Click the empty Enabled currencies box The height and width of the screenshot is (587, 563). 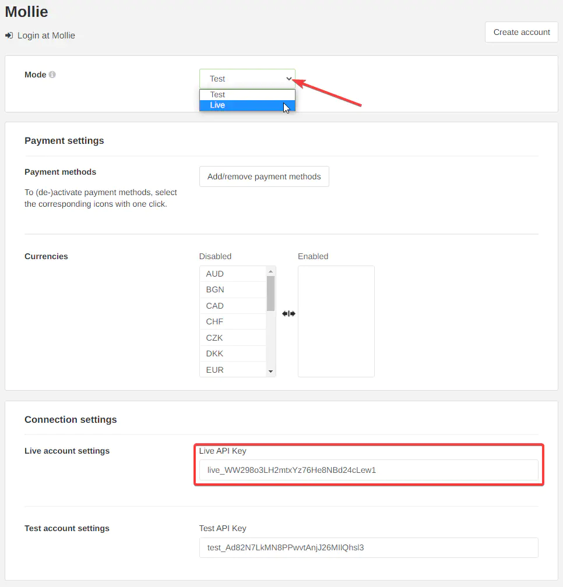click(x=336, y=321)
